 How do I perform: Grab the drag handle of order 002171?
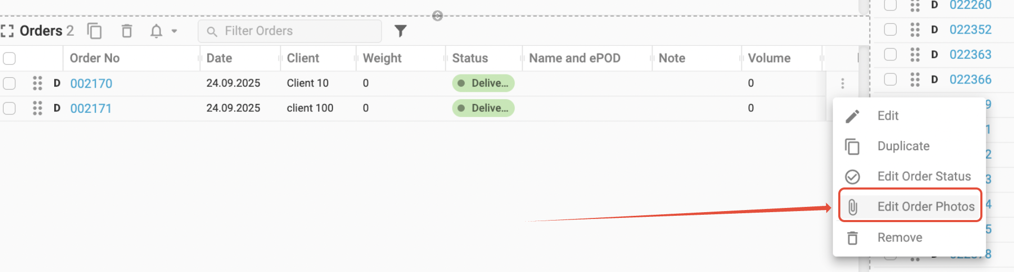37,108
